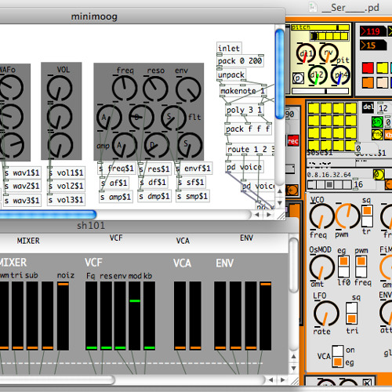This screenshot has height=392, width=392.
Task: Toggle the LFO sq/tri switch
Action: point(351,313)
